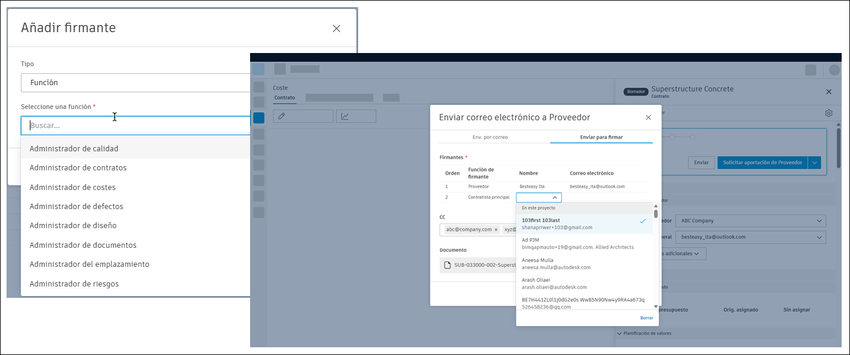
Task: Open the trend chart icon next to the pencil
Action: [x=356, y=116]
